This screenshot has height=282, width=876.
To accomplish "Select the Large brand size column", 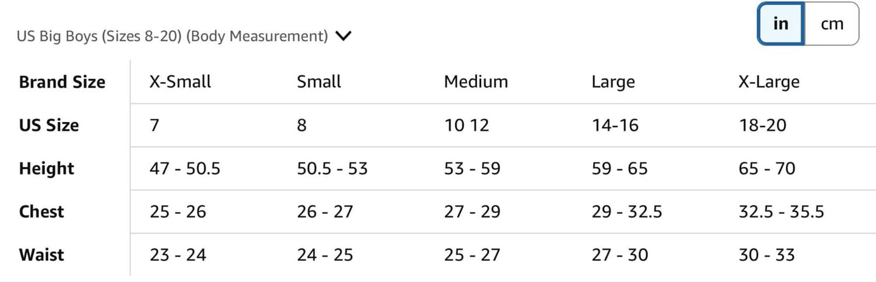I will (613, 82).
